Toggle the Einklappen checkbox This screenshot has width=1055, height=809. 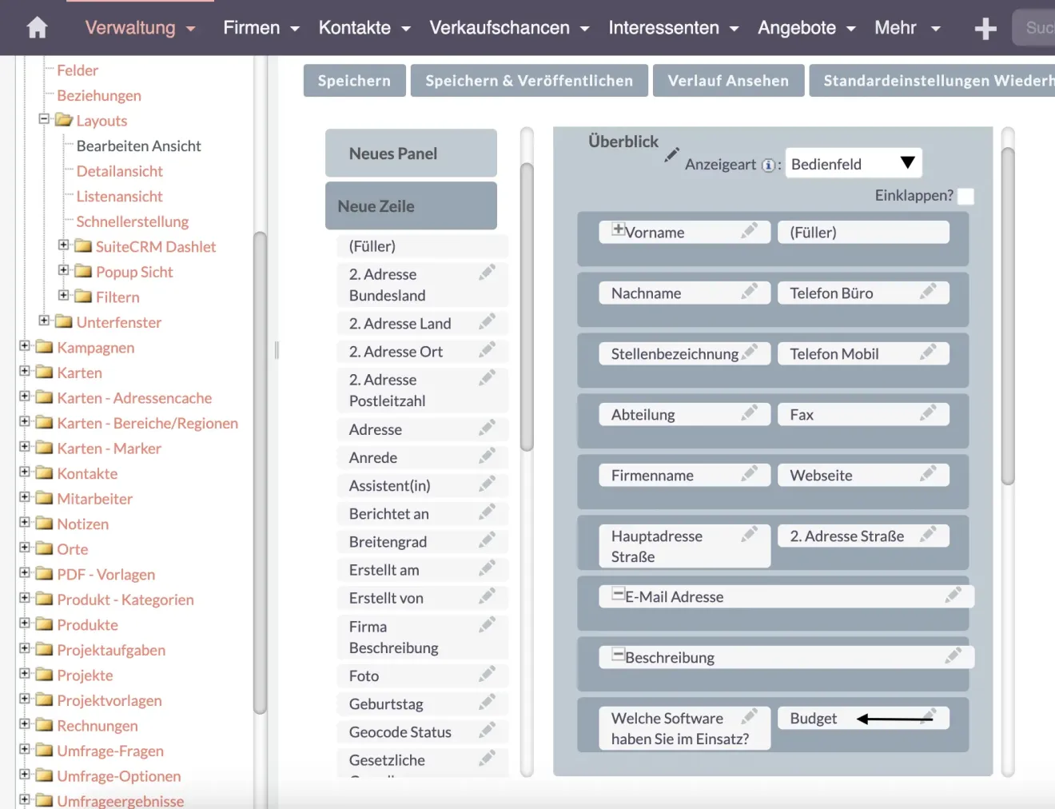click(x=965, y=196)
